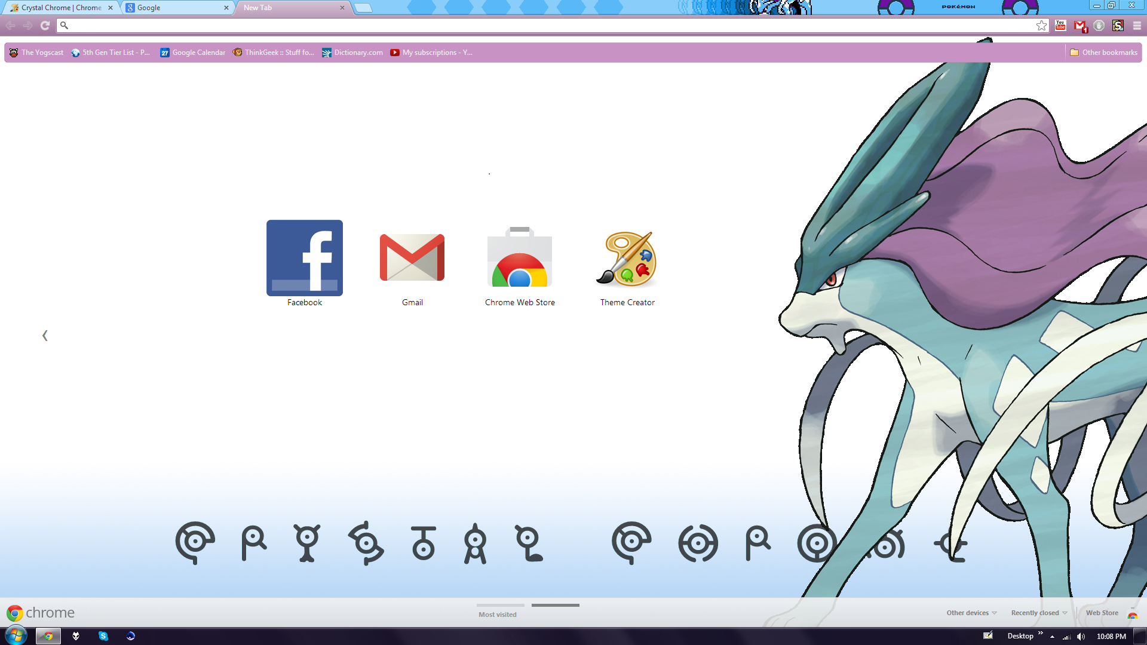This screenshot has width=1147, height=645.
Task: Close the New Tab tab
Action: [x=342, y=8]
